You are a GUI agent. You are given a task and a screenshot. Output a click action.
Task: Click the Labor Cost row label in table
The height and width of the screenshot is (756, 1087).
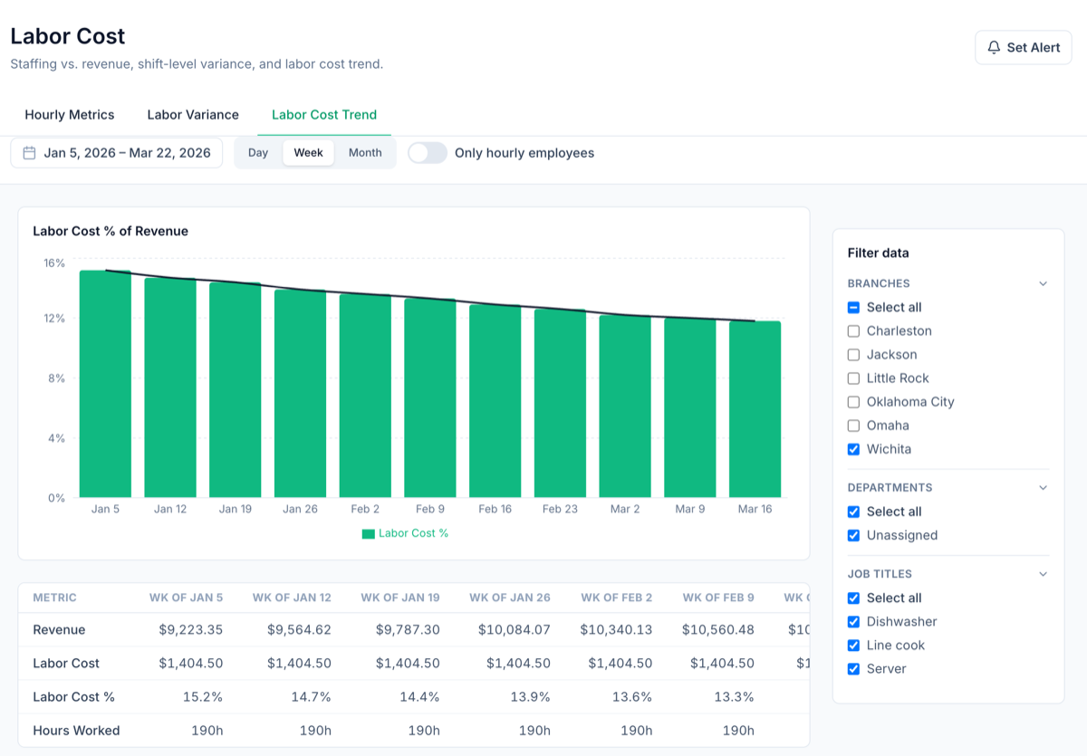pyautogui.click(x=66, y=663)
